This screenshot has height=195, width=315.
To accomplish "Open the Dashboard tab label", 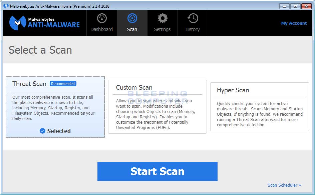I will click(102, 29).
